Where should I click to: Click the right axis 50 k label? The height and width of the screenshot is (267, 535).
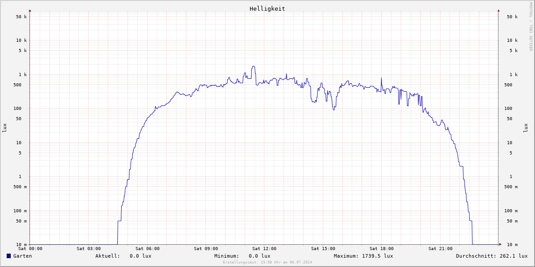[x=512, y=17]
